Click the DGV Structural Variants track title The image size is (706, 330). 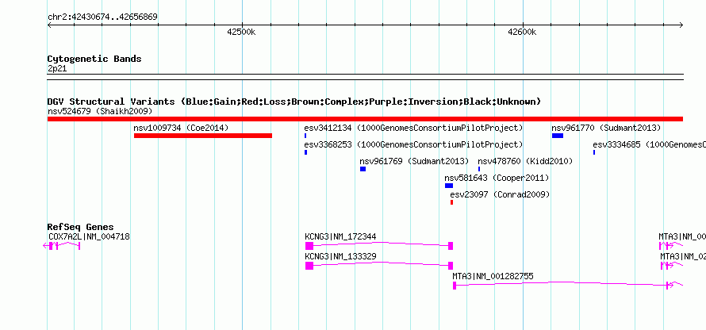click(294, 102)
